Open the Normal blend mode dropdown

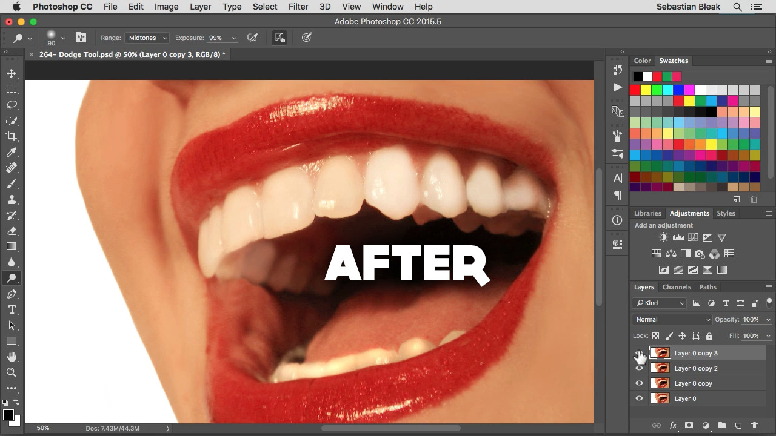pyautogui.click(x=672, y=319)
